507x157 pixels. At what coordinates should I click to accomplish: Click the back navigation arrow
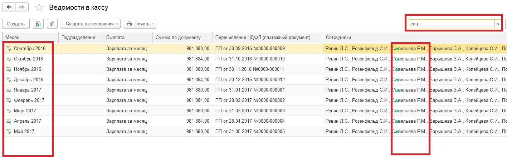(9, 7)
